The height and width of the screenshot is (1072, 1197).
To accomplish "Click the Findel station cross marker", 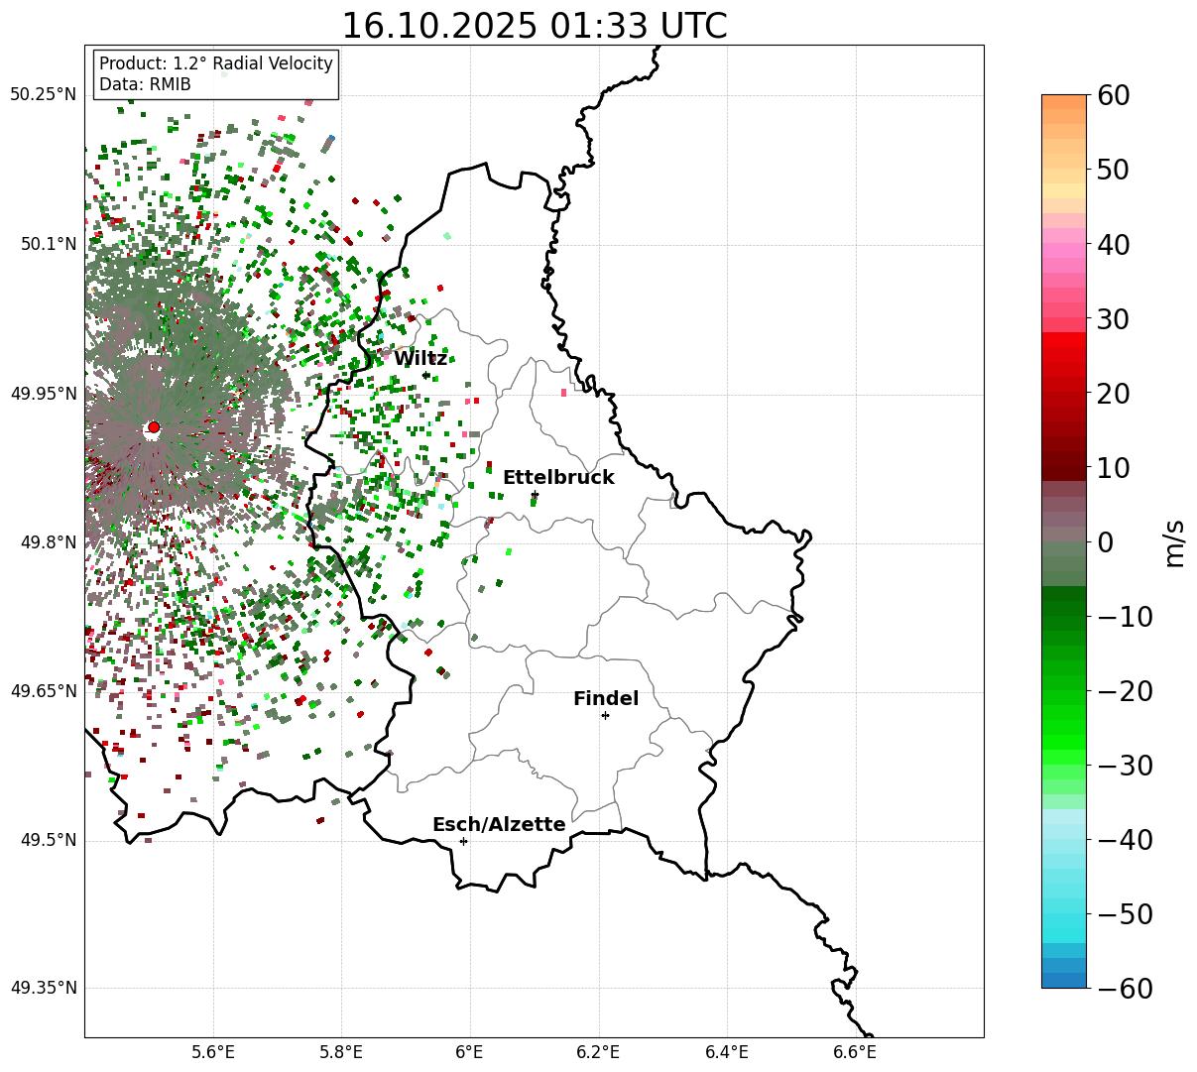I will coord(605,715).
